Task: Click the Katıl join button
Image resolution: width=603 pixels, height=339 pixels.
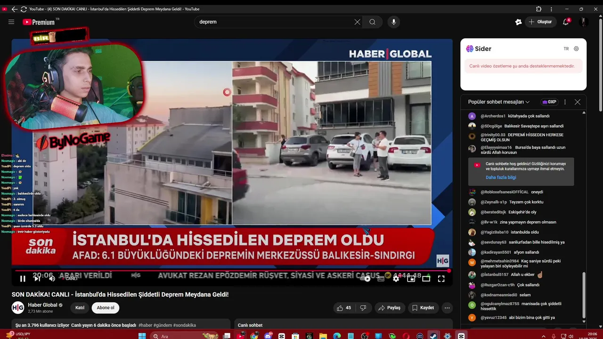Action: pos(80,308)
